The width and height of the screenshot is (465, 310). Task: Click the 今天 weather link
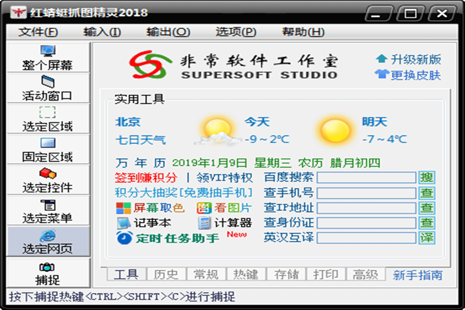tap(257, 122)
